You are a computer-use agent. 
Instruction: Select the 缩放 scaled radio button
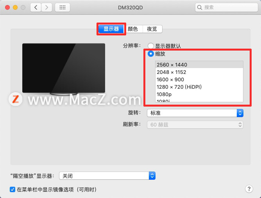click(151, 54)
